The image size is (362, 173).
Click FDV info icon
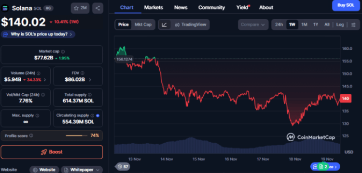click(83, 73)
